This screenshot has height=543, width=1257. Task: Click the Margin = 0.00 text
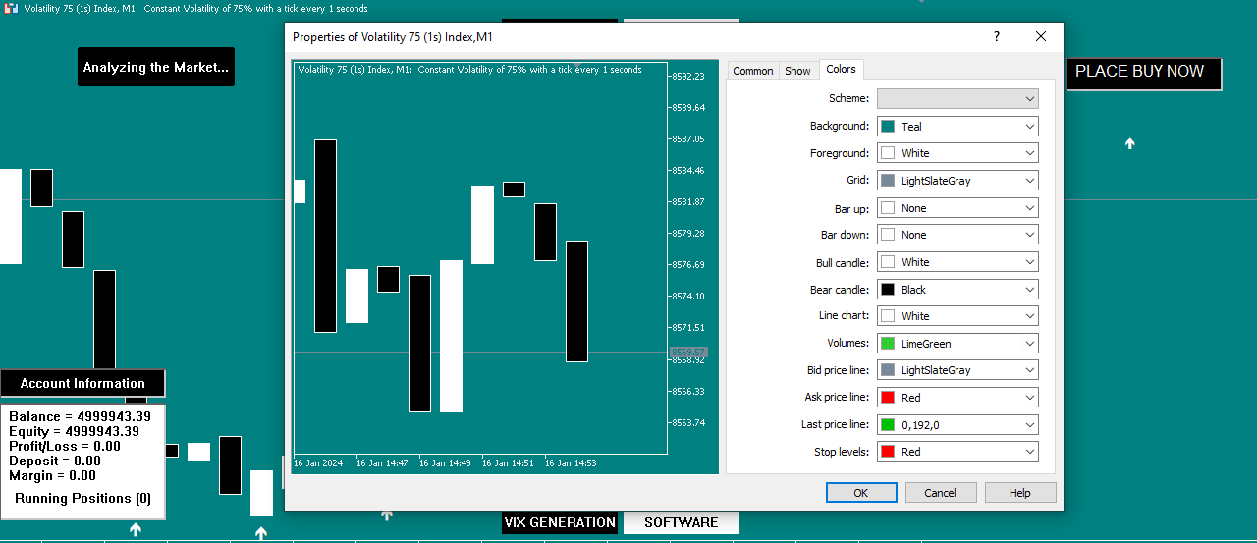(x=52, y=475)
